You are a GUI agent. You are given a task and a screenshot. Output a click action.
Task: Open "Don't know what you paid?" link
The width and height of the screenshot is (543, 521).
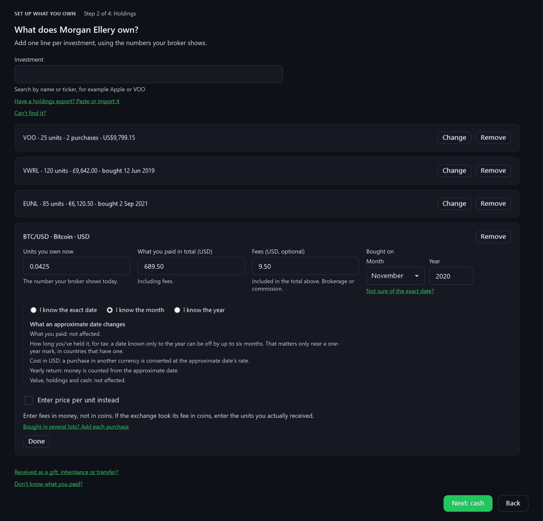(48, 484)
